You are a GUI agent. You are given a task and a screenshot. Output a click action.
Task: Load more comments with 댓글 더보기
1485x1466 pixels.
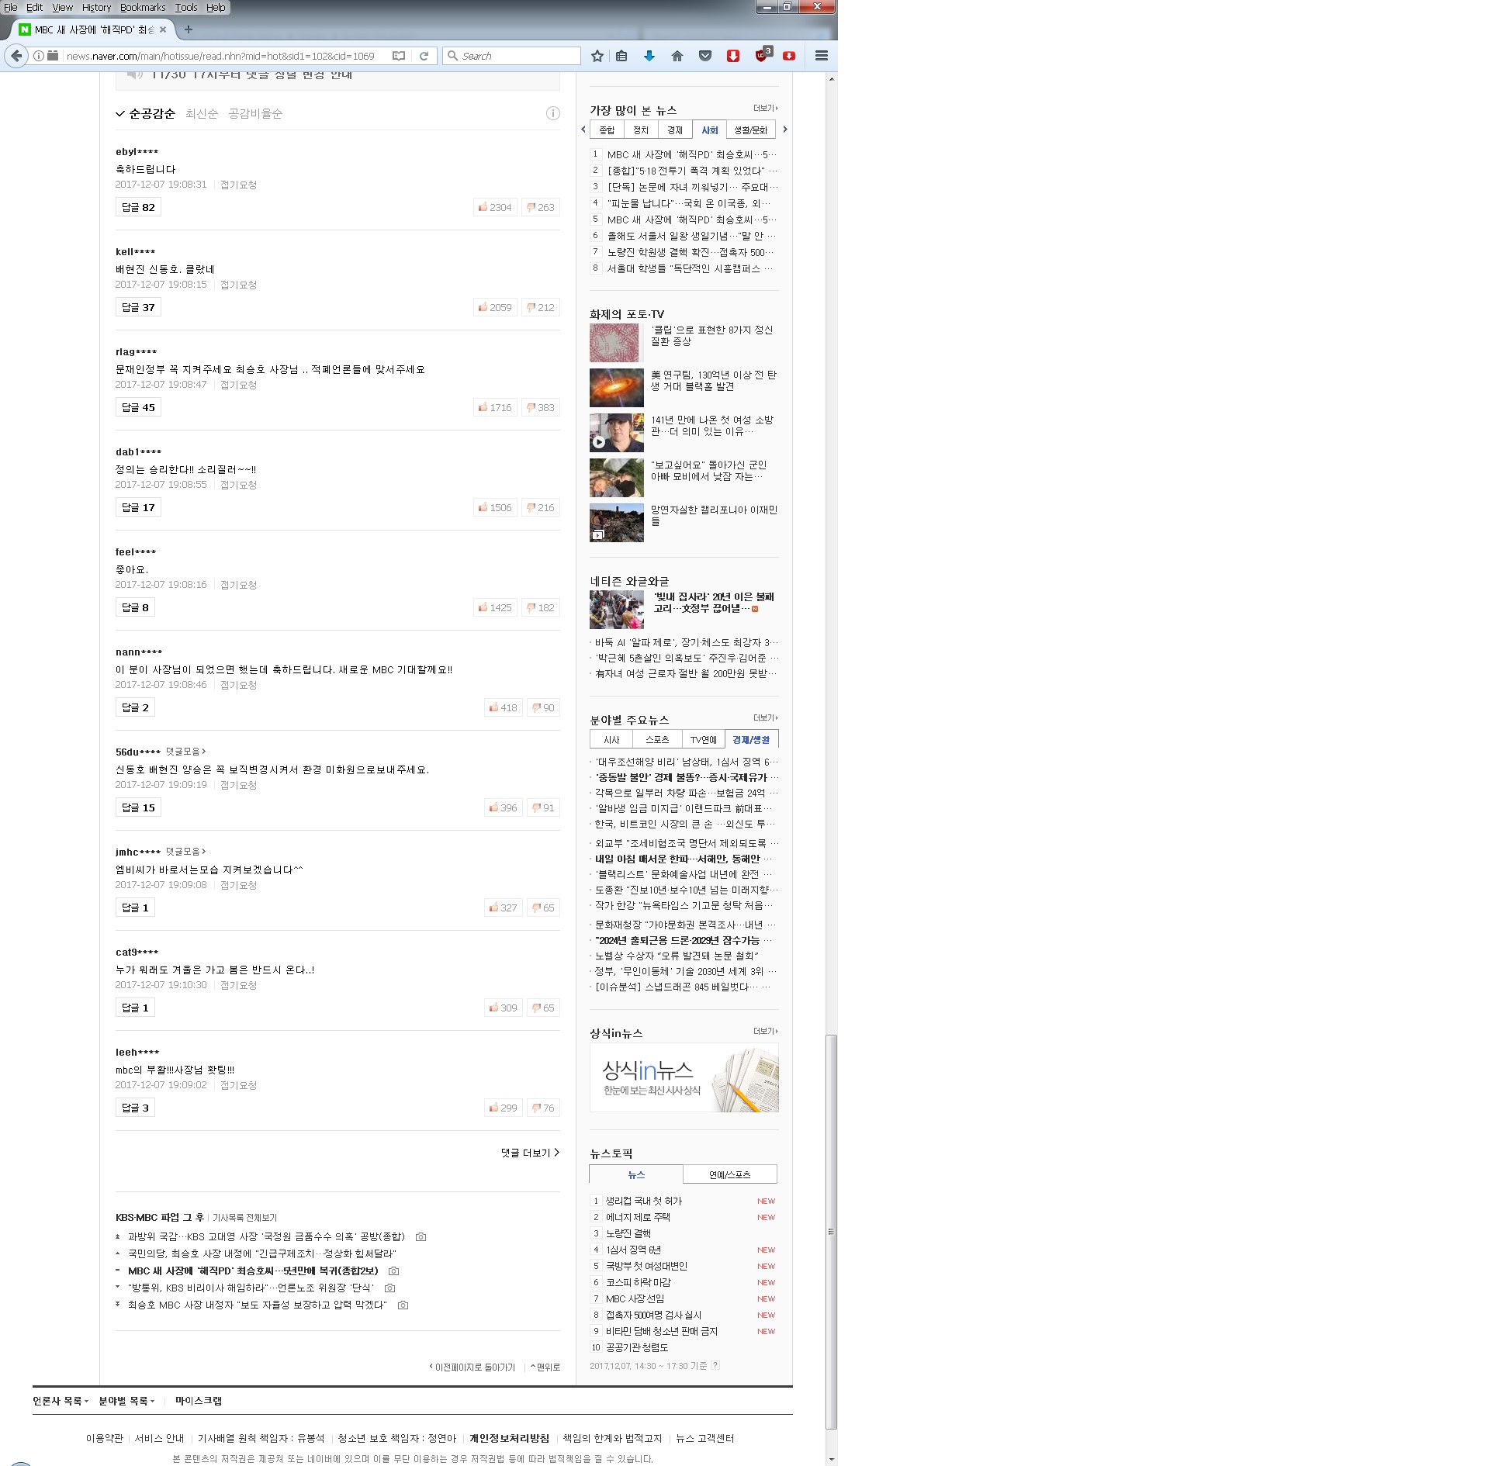point(530,1153)
